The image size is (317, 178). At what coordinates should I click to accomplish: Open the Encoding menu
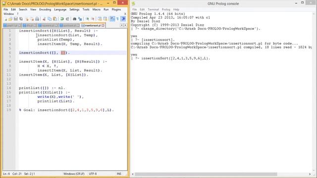pos(45,9)
